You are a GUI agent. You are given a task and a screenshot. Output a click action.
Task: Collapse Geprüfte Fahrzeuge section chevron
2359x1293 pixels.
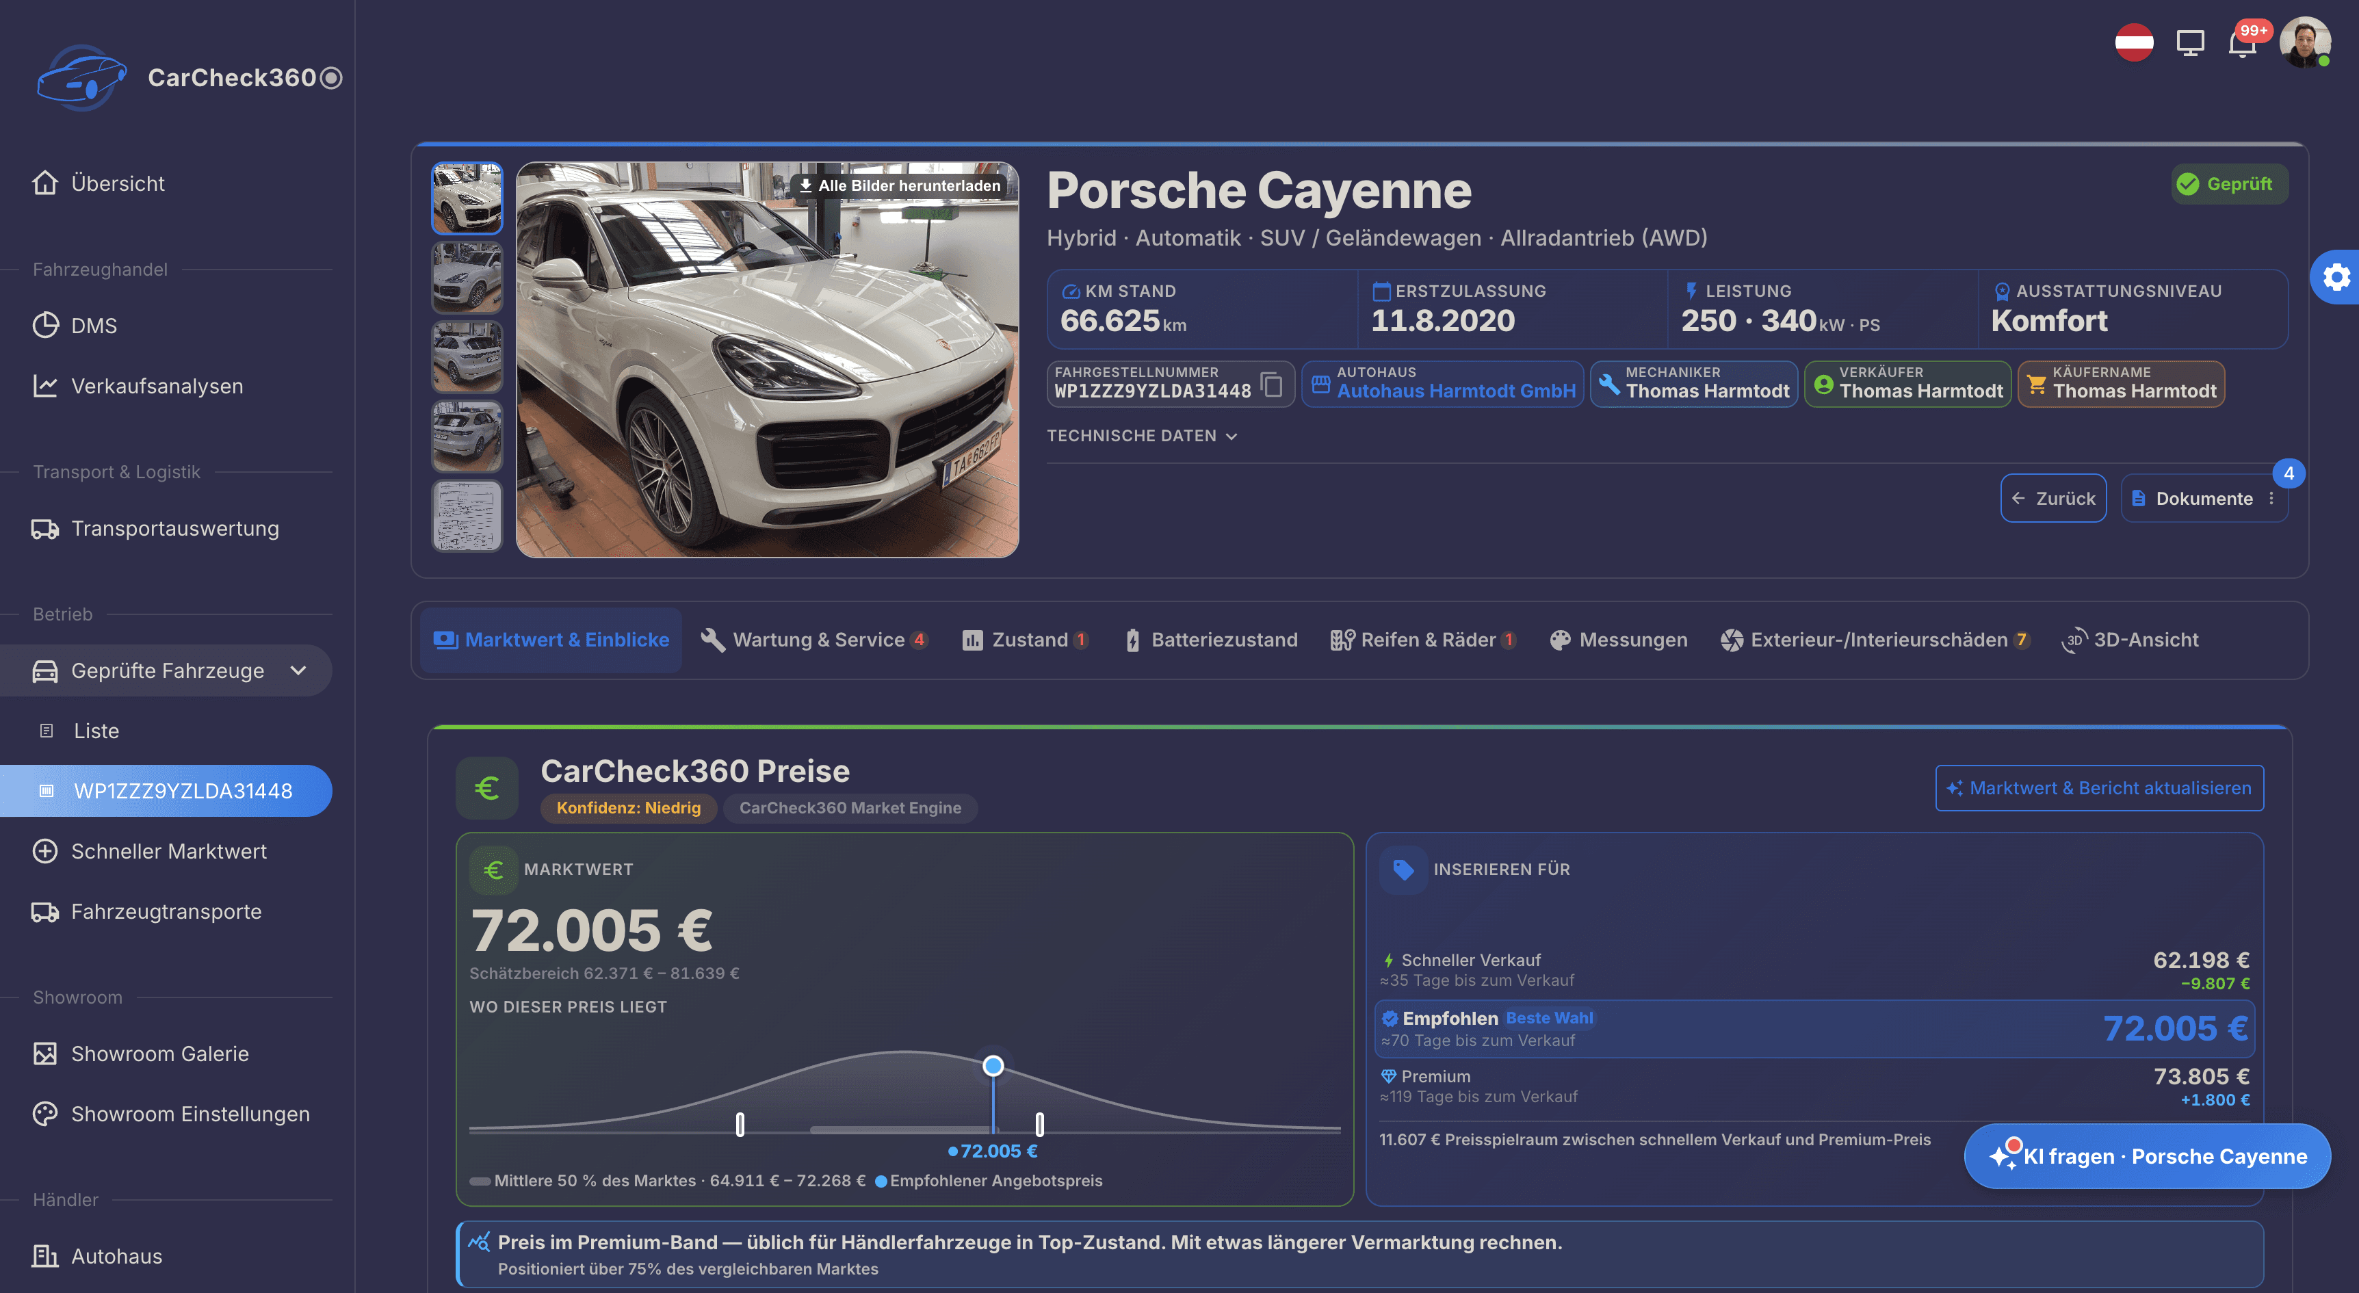click(298, 670)
